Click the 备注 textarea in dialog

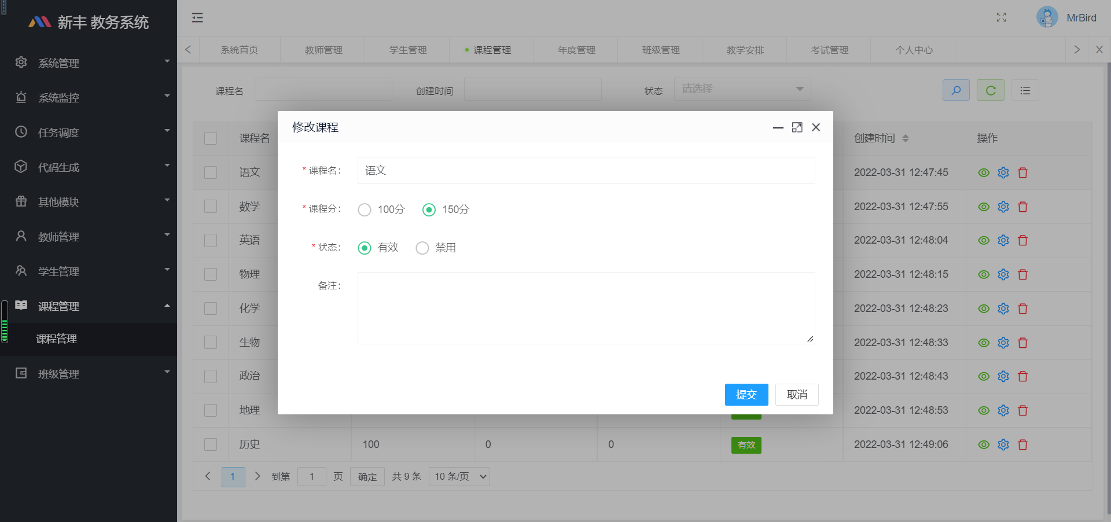[x=586, y=308]
